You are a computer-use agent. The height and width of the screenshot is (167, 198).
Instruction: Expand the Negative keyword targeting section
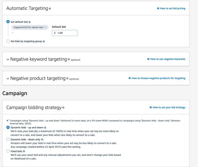[x=8, y=59]
